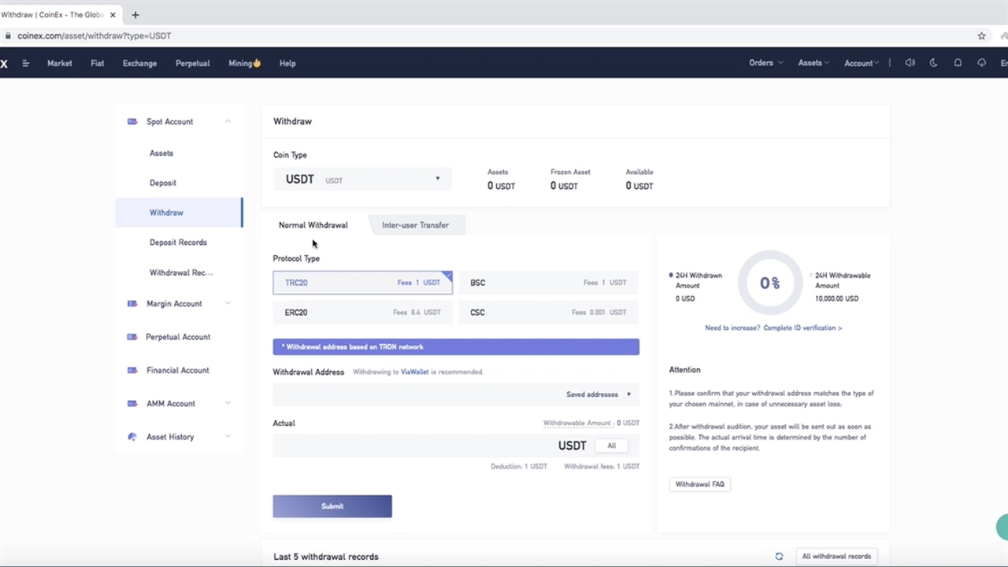Follow the Complete ID verification link
This screenshot has width=1008, height=567.
click(802, 328)
